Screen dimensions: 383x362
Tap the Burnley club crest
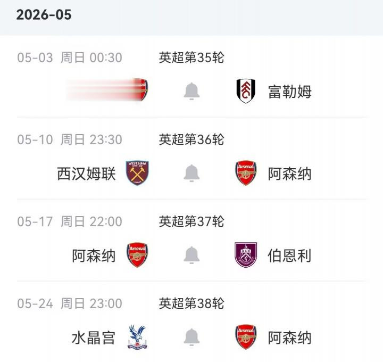point(245,256)
